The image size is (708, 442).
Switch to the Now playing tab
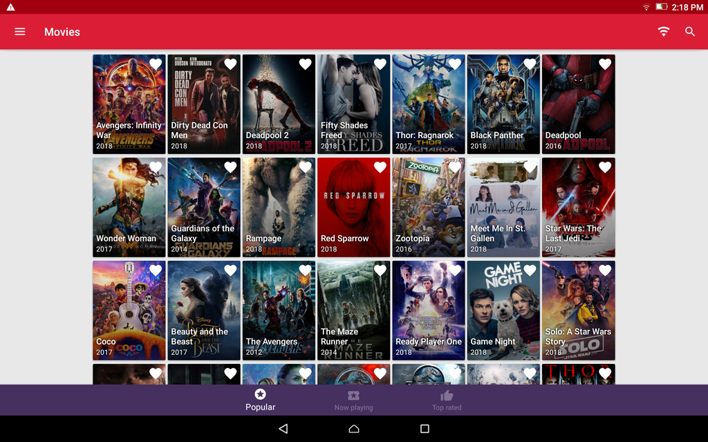click(353, 400)
